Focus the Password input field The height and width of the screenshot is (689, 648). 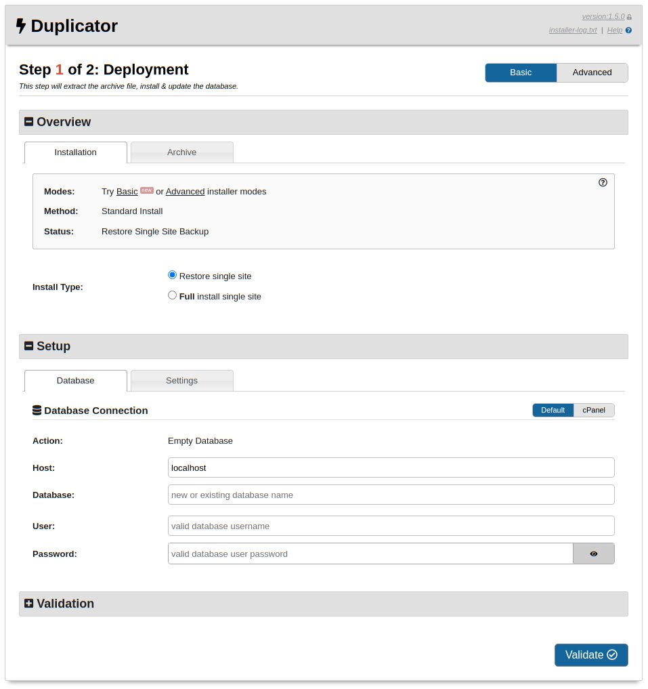[370, 554]
